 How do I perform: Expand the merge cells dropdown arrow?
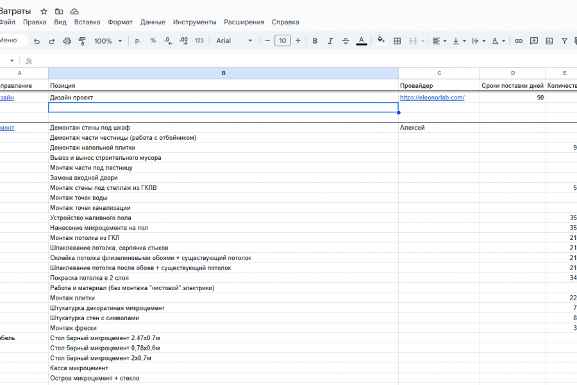(423, 41)
